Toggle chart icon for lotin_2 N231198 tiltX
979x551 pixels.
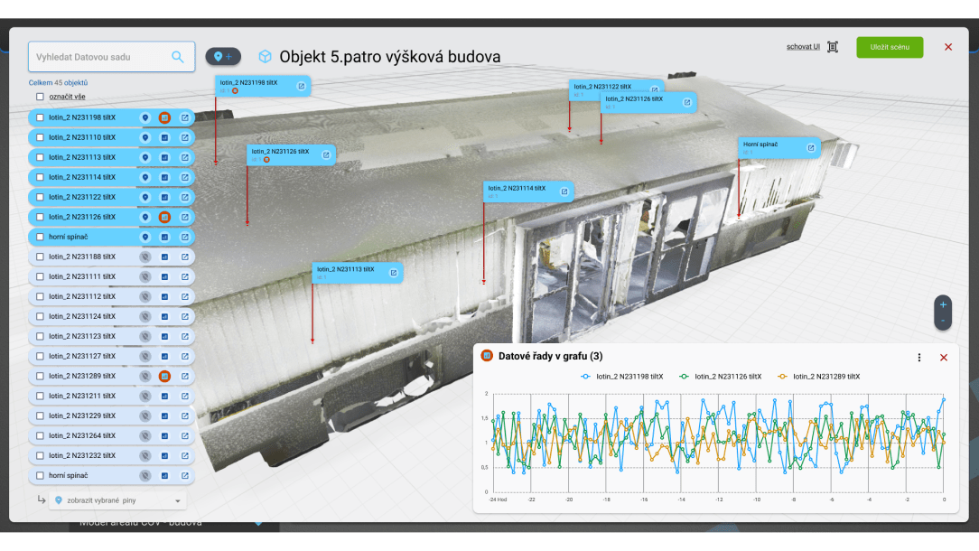(164, 117)
